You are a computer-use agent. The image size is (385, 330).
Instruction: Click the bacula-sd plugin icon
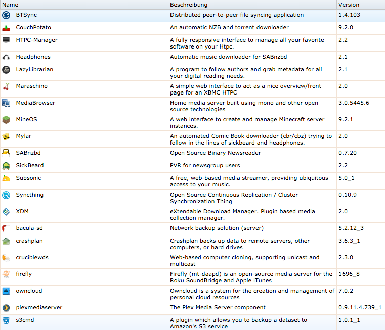6,228
